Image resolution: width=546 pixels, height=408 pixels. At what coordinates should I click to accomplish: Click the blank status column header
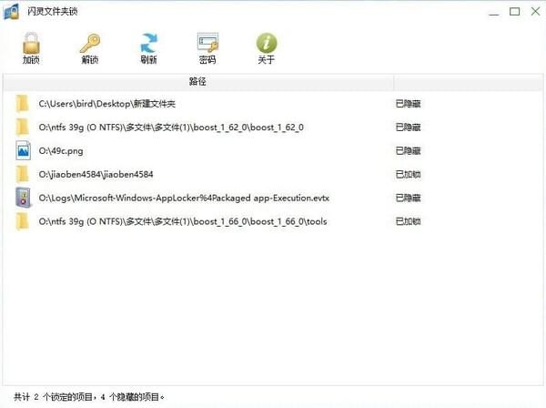(x=468, y=82)
